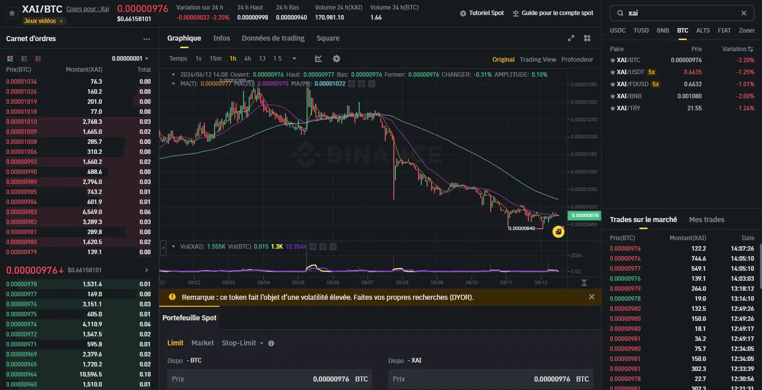Auto-fit chart vertical scale icon
The width and height of the screenshot is (762, 390).
584,283
